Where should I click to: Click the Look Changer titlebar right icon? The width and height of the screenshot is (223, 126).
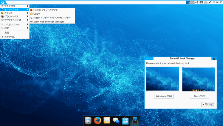pyautogui.click(x=214, y=59)
